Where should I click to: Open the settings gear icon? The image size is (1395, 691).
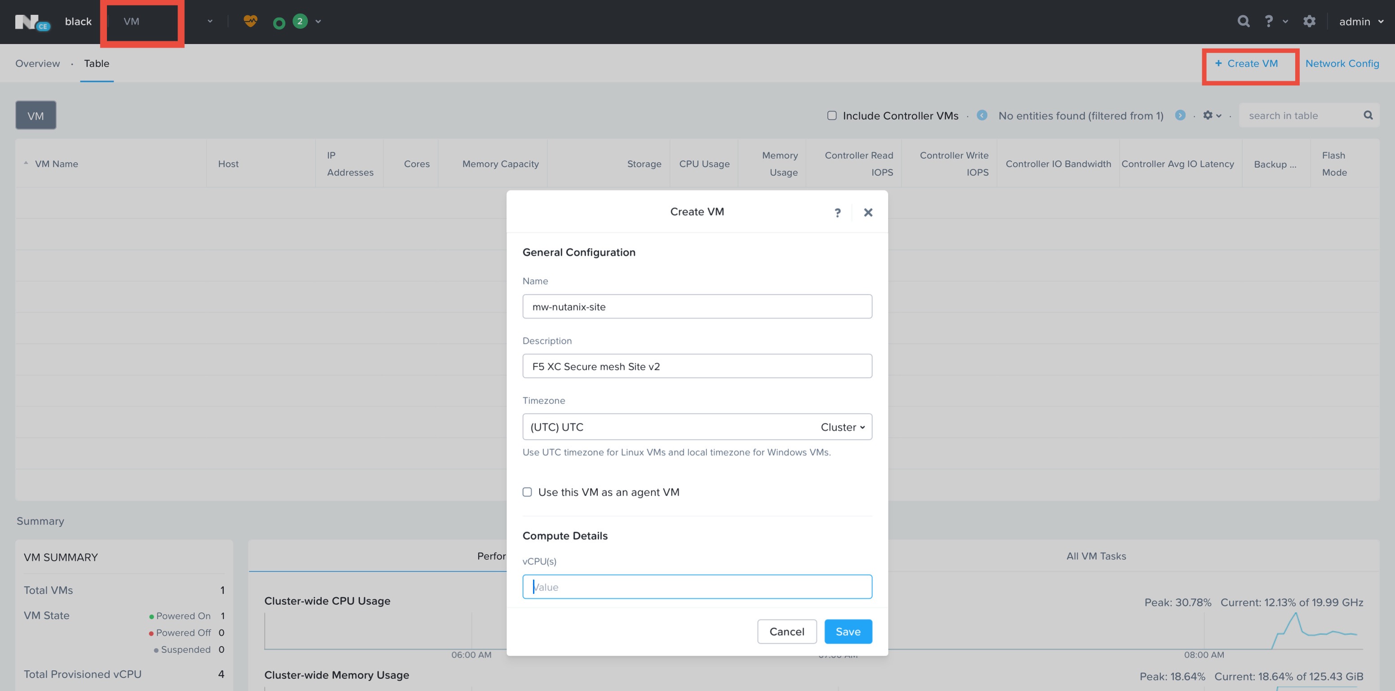(x=1310, y=21)
